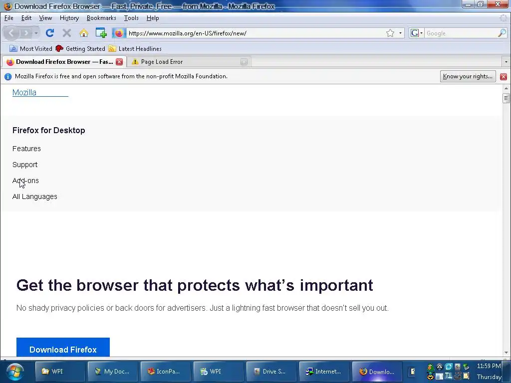Open the green parrot tray icon
511x383 pixels.
pyautogui.click(x=431, y=367)
